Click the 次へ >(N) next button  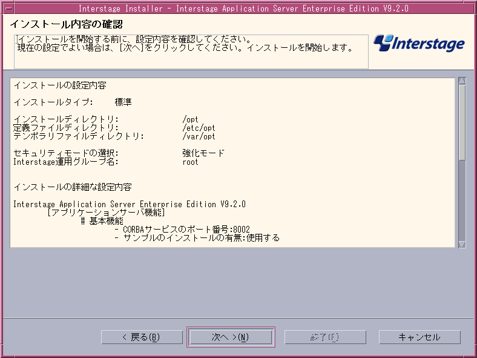click(231, 337)
